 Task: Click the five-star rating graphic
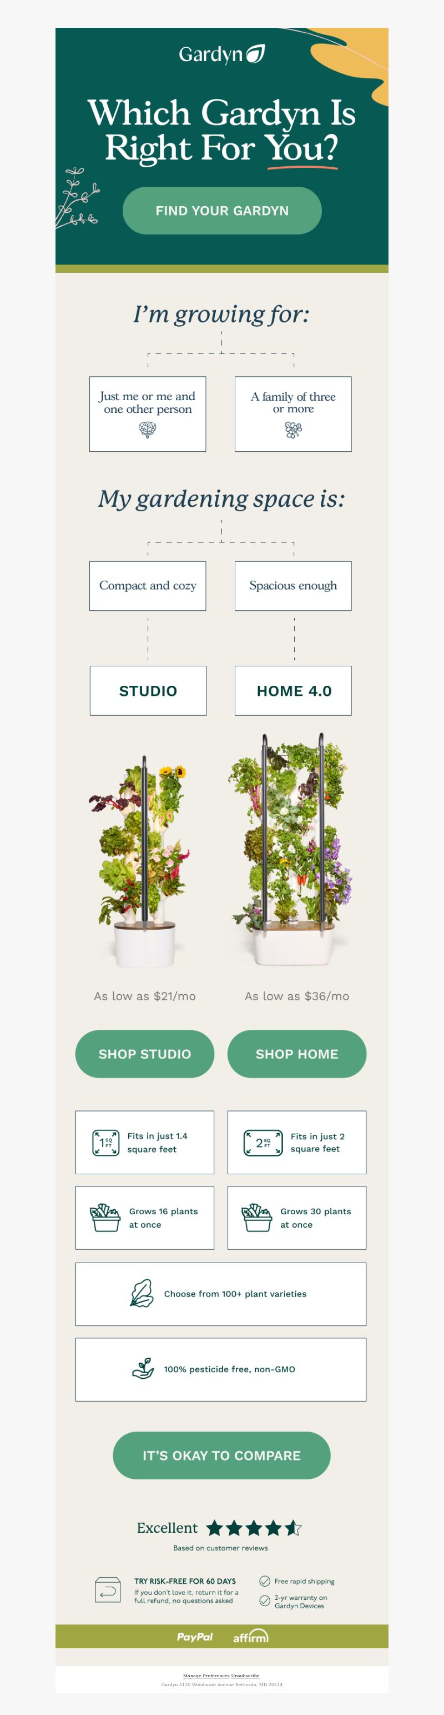tap(254, 1528)
